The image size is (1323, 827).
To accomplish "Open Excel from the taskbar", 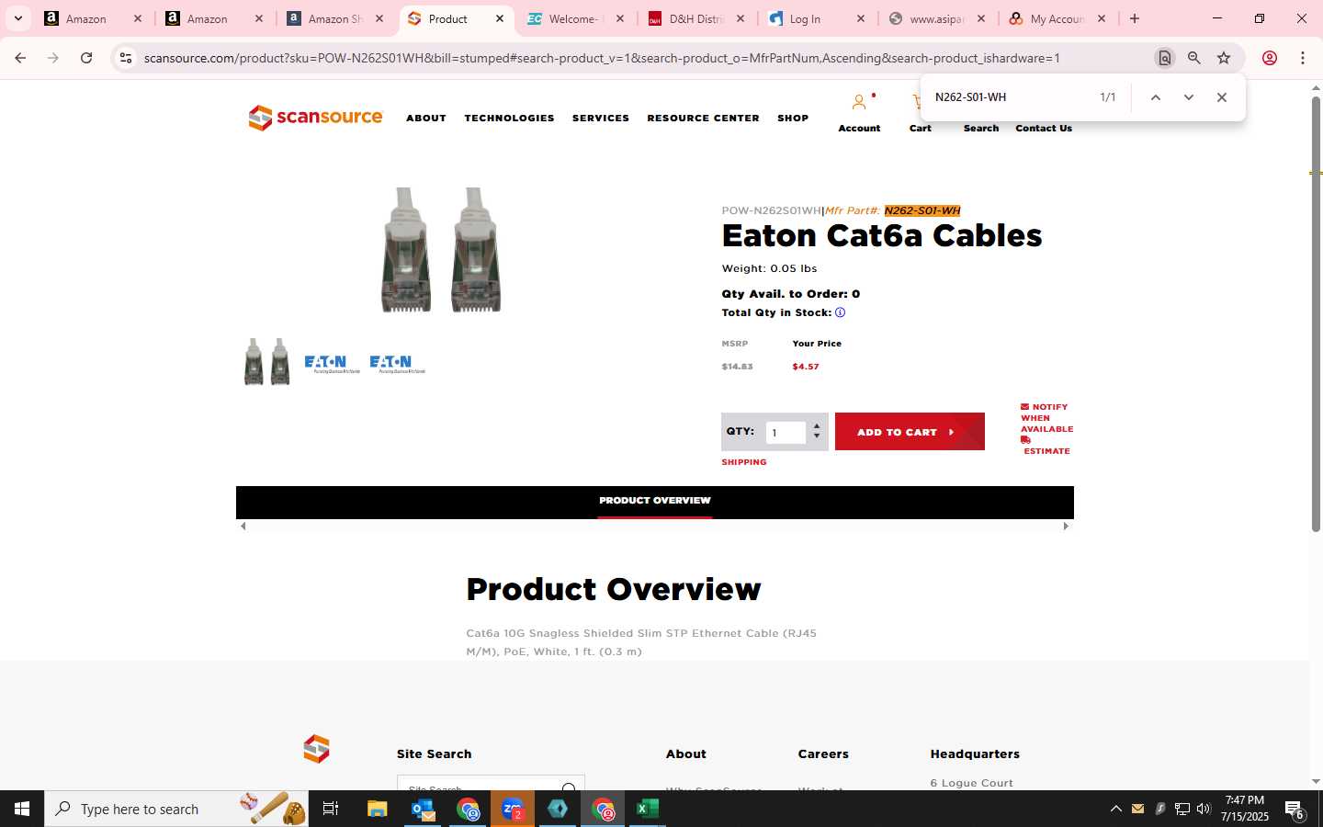I will tap(647, 809).
